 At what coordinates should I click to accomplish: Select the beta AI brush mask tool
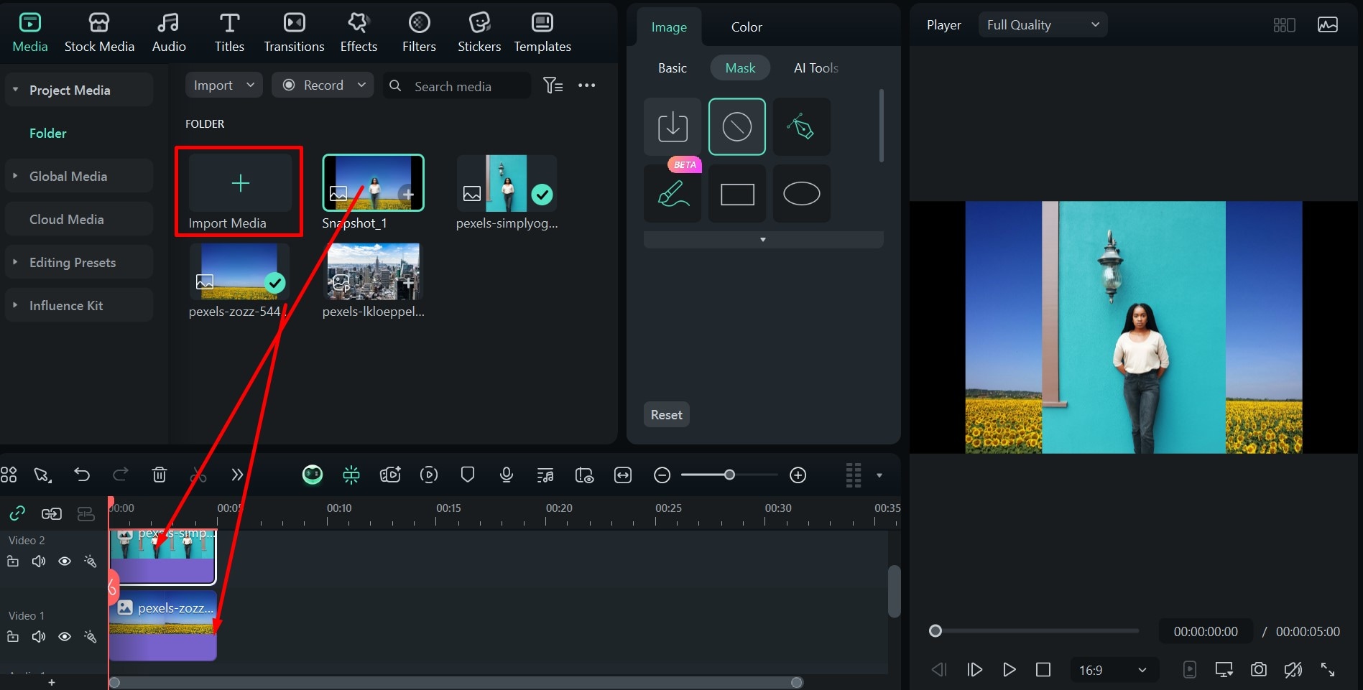pyautogui.click(x=673, y=193)
